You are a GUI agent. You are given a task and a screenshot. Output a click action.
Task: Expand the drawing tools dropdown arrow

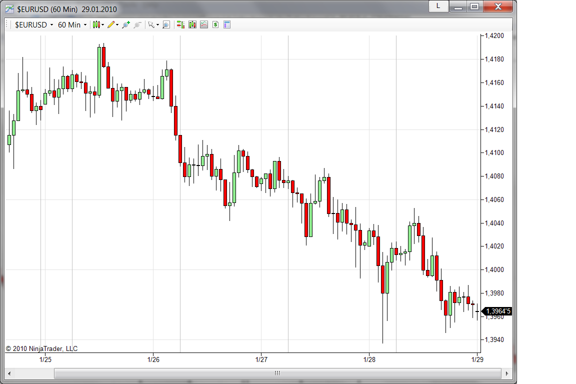pyautogui.click(x=117, y=24)
